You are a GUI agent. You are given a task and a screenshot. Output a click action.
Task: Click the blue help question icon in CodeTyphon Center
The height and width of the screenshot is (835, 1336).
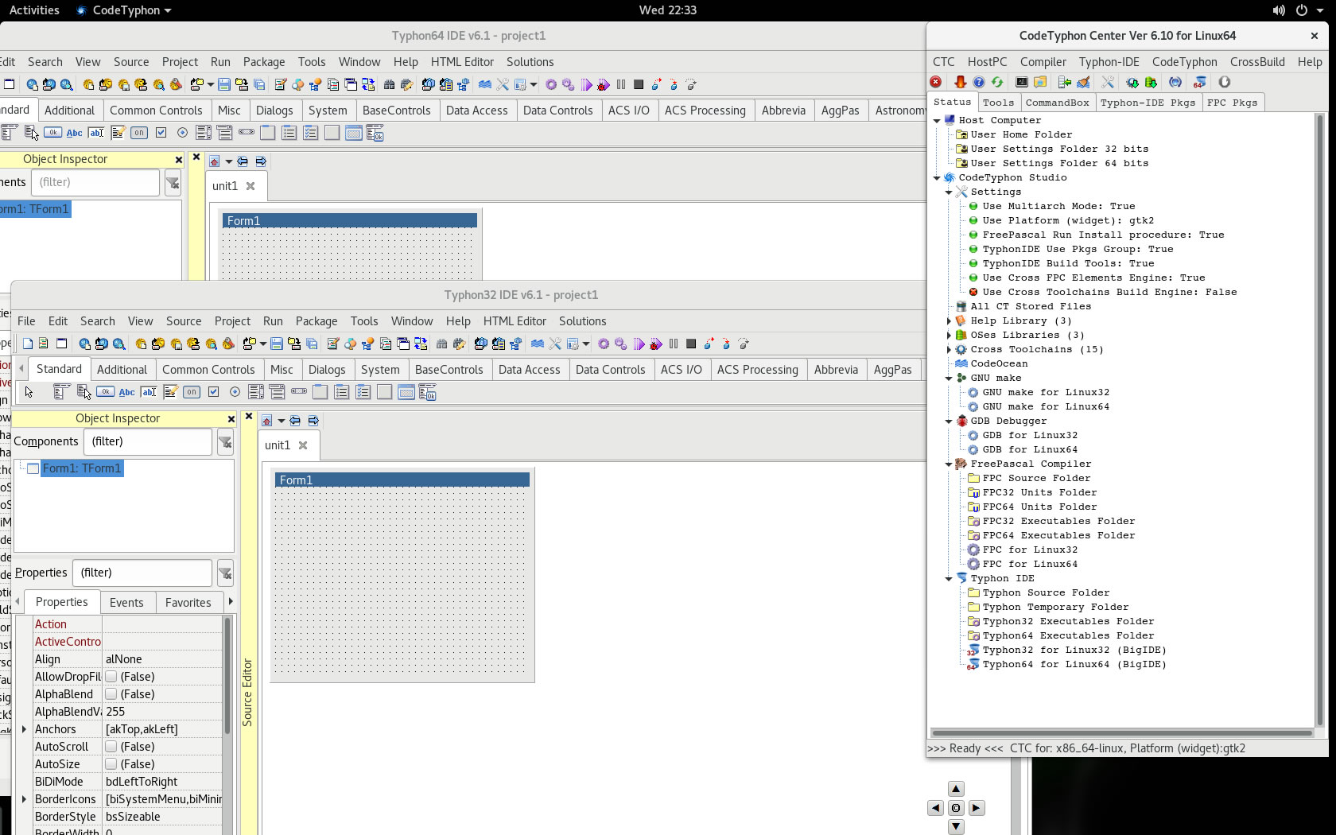(978, 82)
